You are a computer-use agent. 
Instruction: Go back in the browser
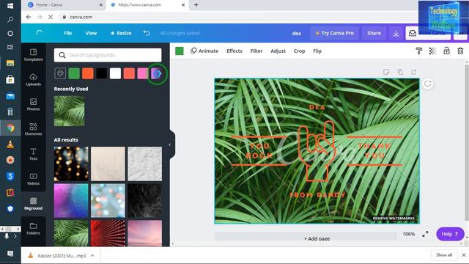[x=29, y=17]
